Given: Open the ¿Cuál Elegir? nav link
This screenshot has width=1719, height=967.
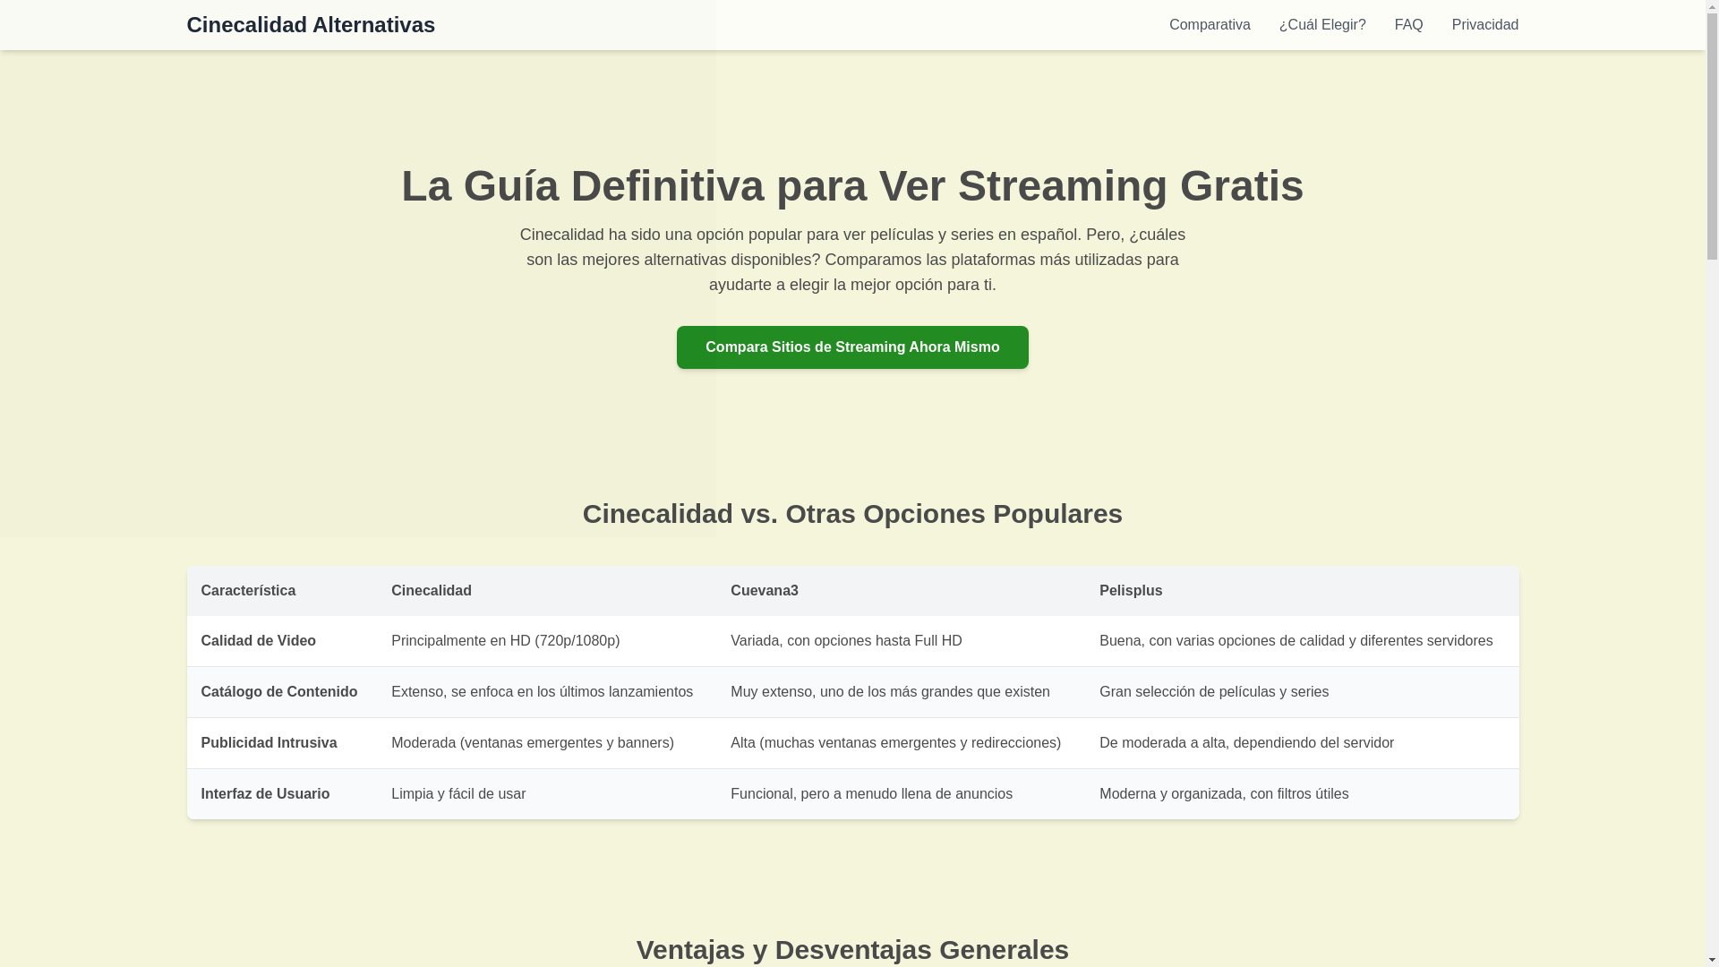Looking at the screenshot, I should coord(1322,25).
